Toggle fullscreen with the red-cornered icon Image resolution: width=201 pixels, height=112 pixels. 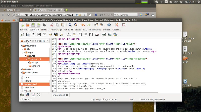click(x=124, y=25)
